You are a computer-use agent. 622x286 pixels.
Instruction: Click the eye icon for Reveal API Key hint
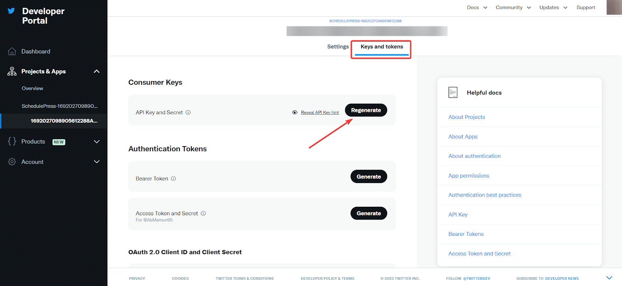tap(295, 112)
